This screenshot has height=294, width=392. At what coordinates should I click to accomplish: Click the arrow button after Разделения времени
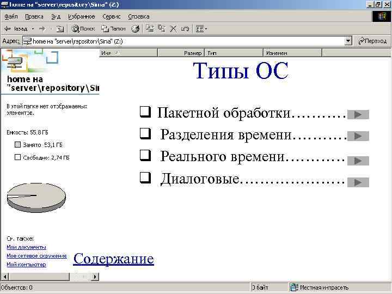(x=358, y=136)
